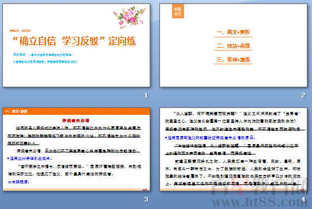Select the title slide thumbnail
Viewport: 312px width, 209px height.
pyautogui.click(x=76, y=45)
